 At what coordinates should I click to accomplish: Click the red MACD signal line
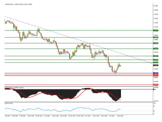point(51,94)
